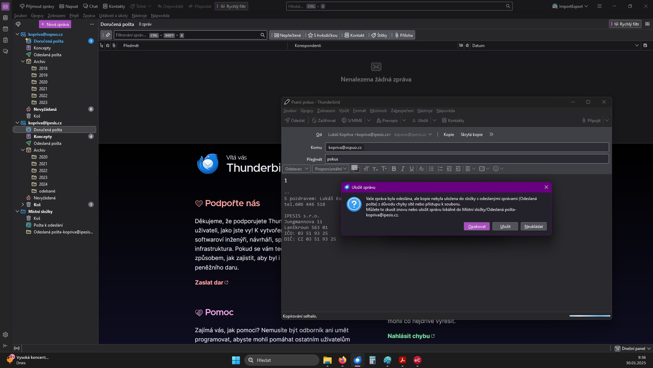Screen dimensions: 653x368
Task: Open the Nástroje menu in main window
Action: [139, 16]
